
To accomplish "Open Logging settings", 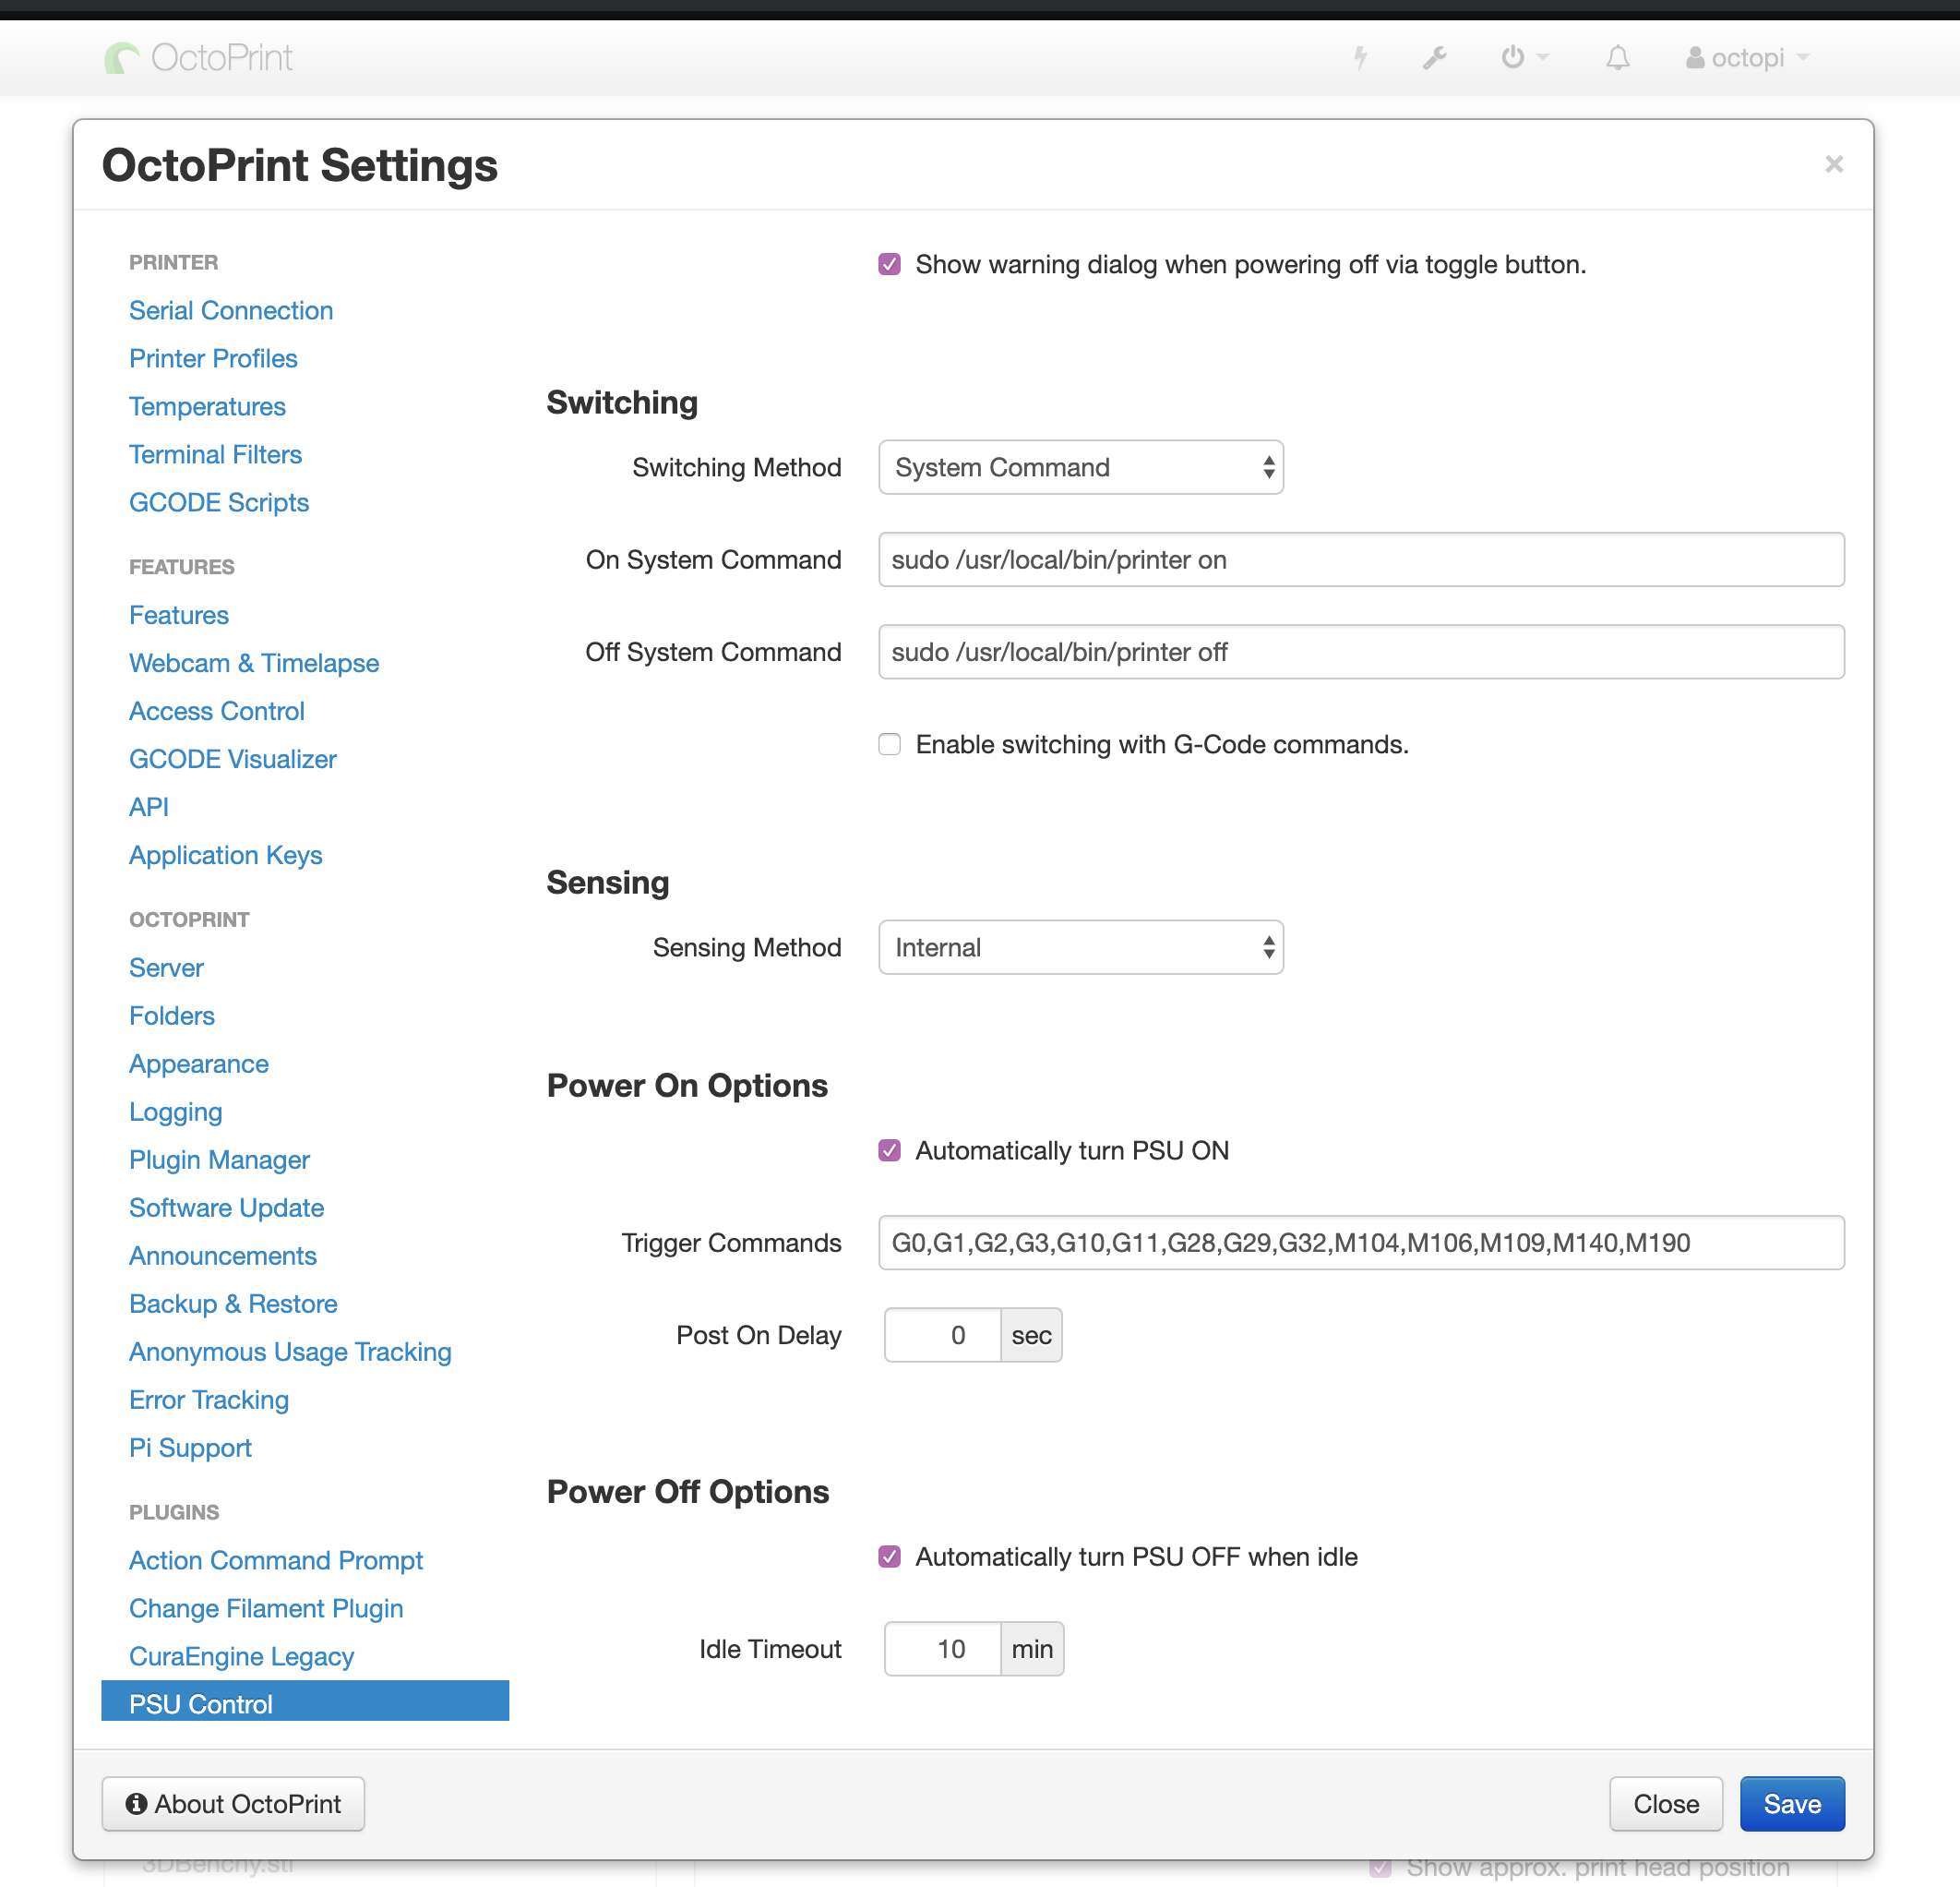I will click(x=176, y=1112).
